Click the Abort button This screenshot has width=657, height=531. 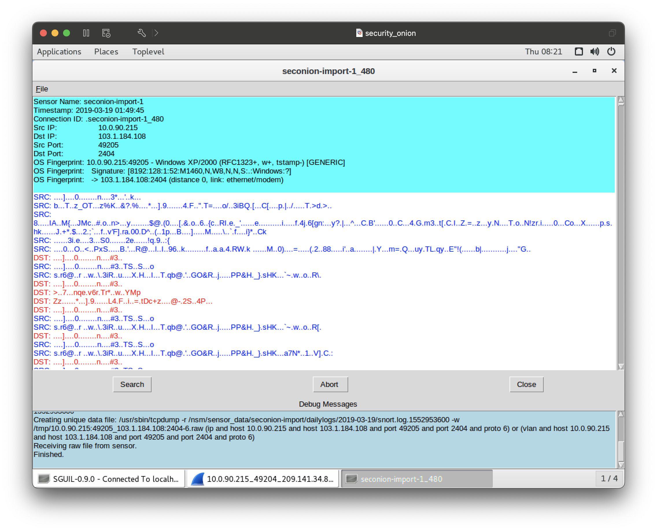click(x=330, y=384)
